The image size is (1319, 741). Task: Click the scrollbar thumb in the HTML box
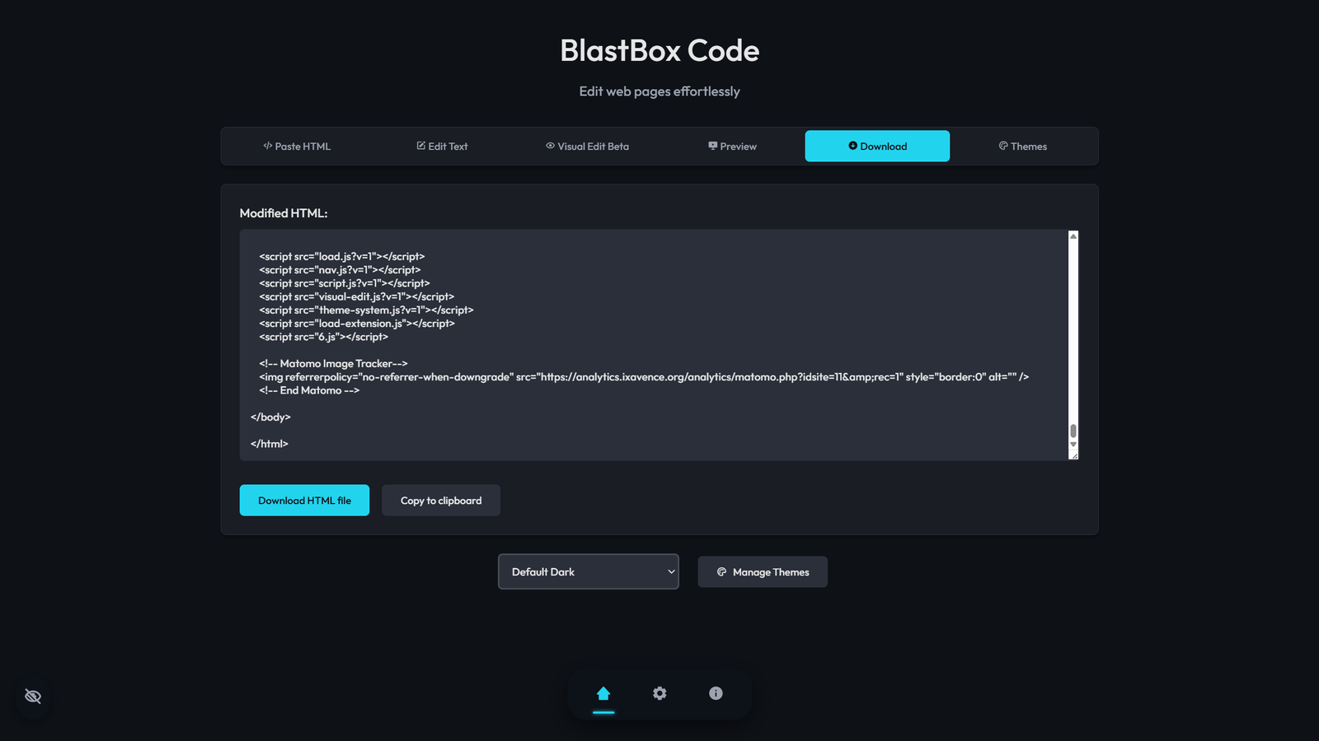click(1073, 431)
